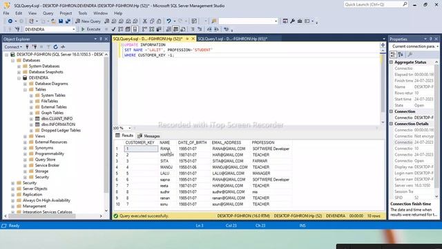This screenshot has width=442, height=249.
Task: Click the Property Pages wrench in Properties panel
Action: (410, 55)
